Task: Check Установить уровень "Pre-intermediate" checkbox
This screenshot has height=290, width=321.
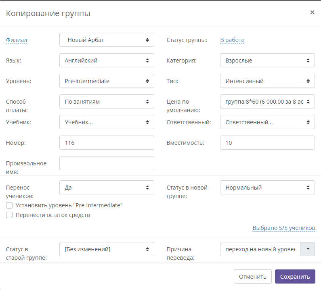Action: (9, 205)
